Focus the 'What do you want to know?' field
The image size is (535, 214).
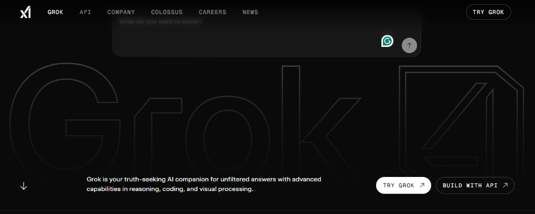pos(266,34)
